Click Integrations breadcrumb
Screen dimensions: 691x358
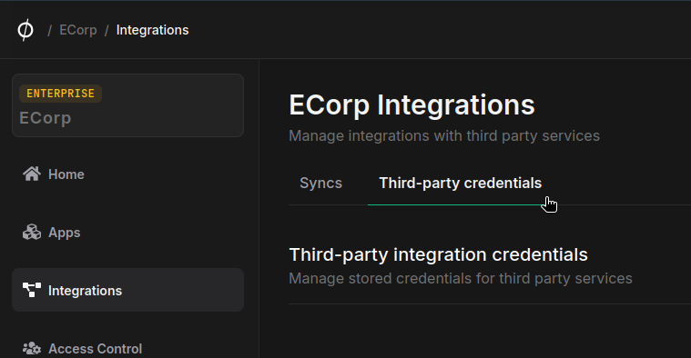point(152,30)
